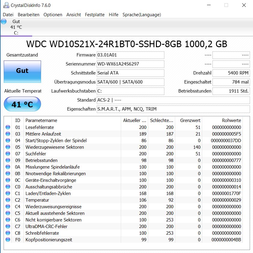Click the status orb for Temperatur row
This screenshot has height=253, width=253.
point(8,200)
